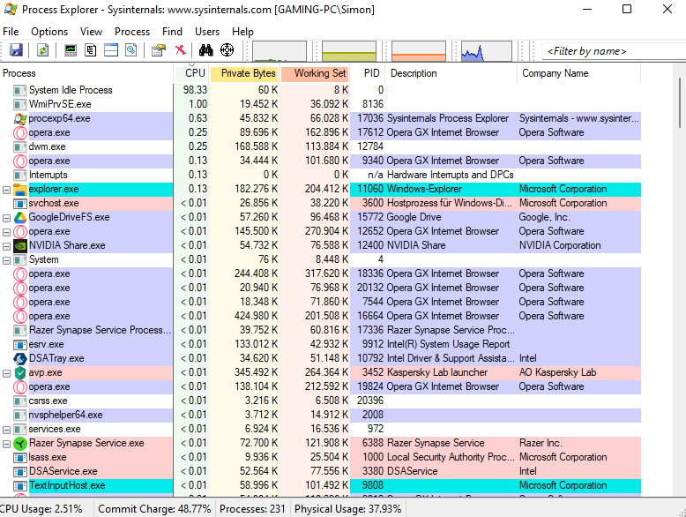This screenshot has width=686, height=517.
Task: Collapse the opera.exe PID 12652 tree node
Action: pos(6,232)
